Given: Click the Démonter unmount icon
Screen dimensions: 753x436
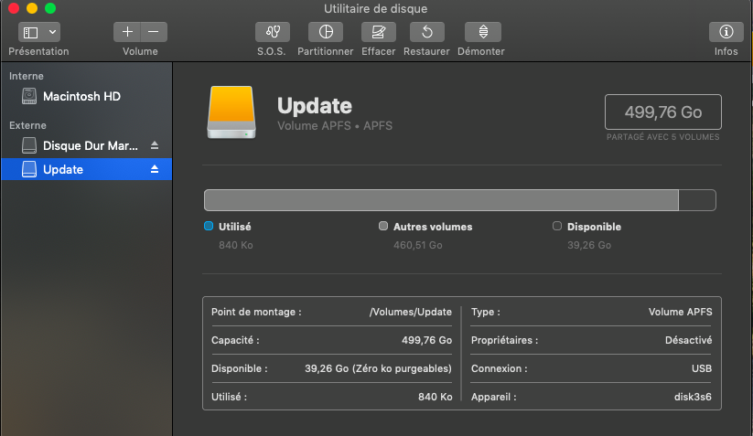Looking at the screenshot, I should (483, 32).
